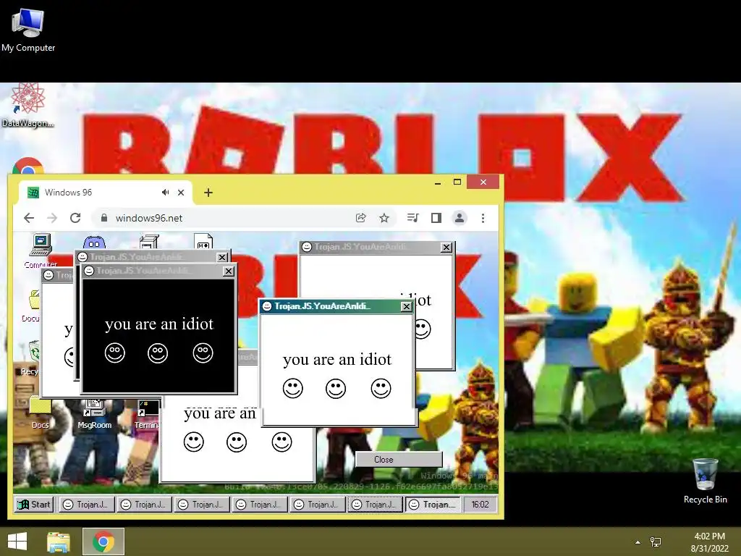Open the network tray icon
This screenshot has width=741, height=556.
click(x=656, y=542)
